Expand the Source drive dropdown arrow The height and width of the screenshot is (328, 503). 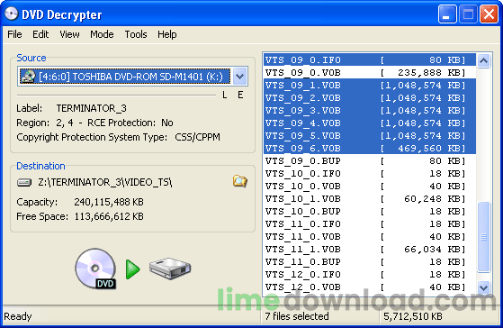pyautogui.click(x=239, y=77)
